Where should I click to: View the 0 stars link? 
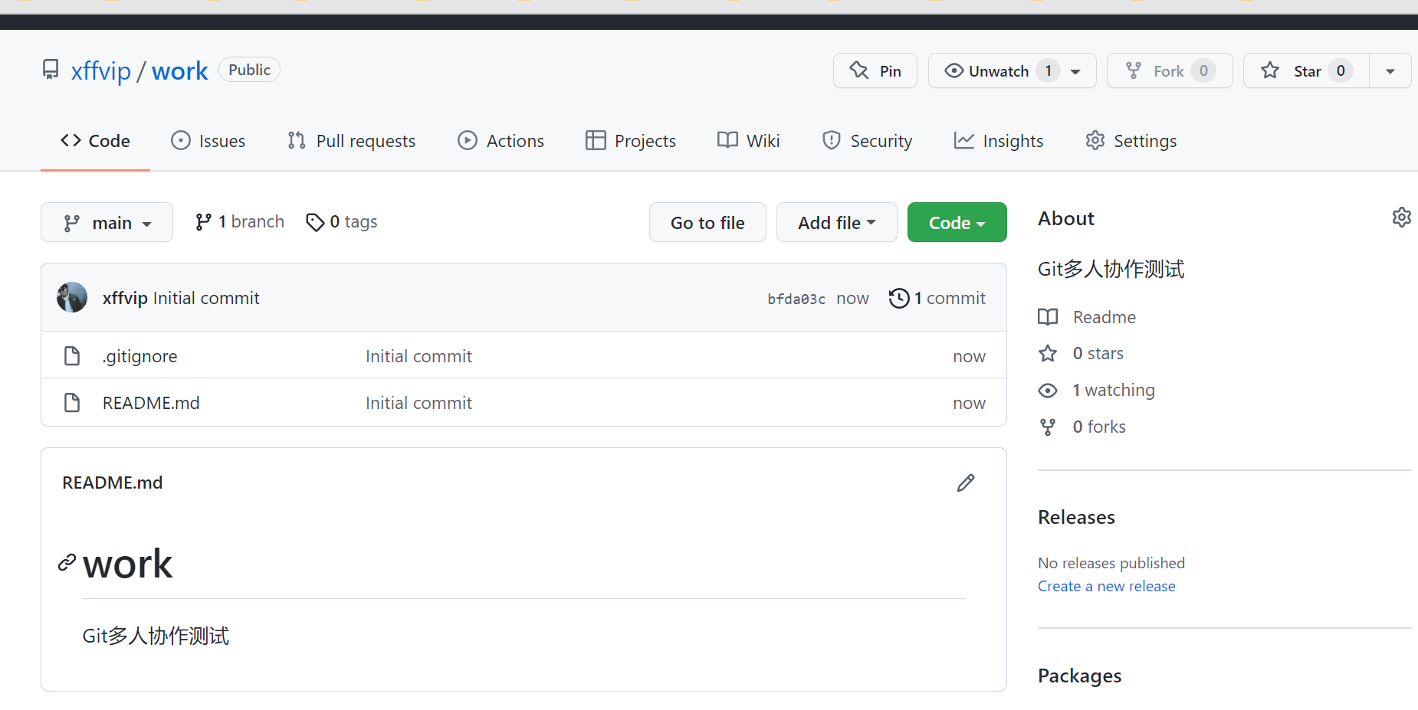click(x=1098, y=353)
